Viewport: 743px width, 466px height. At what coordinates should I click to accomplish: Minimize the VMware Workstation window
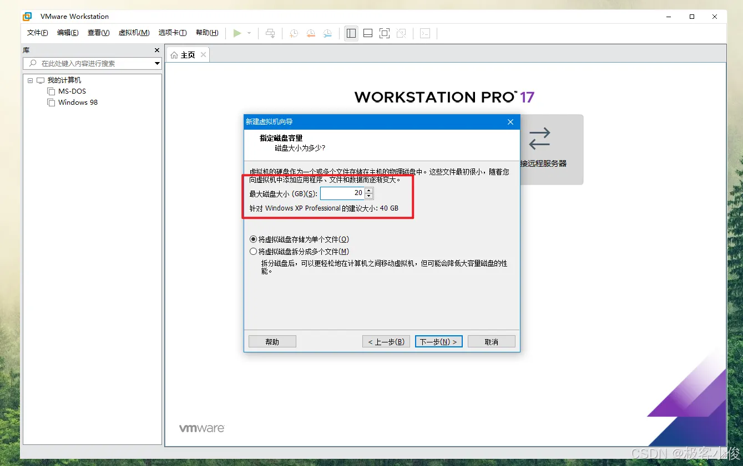pyautogui.click(x=669, y=17)
